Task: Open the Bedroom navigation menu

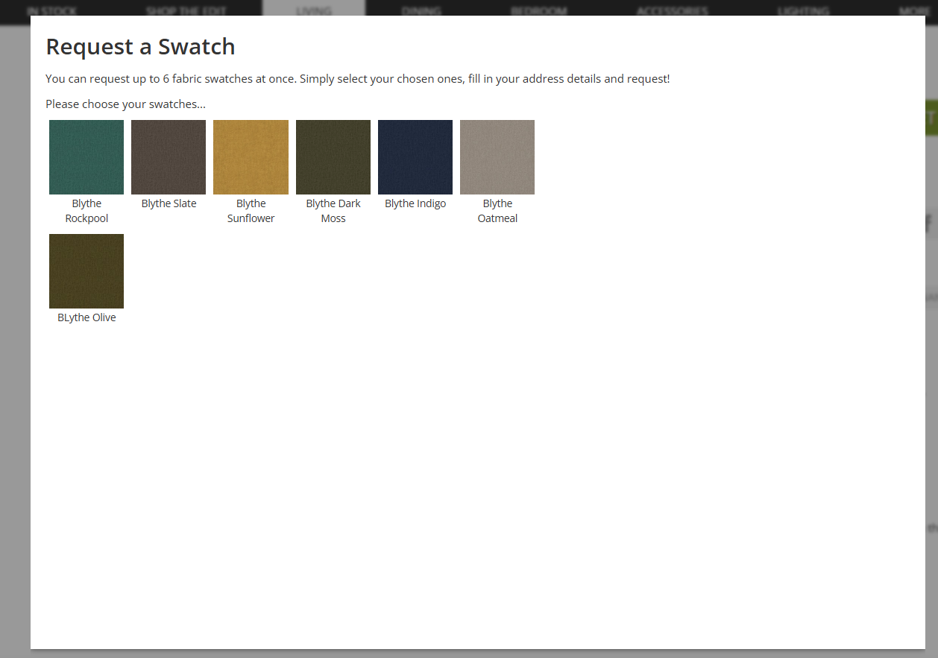Action: pos(539,10)
